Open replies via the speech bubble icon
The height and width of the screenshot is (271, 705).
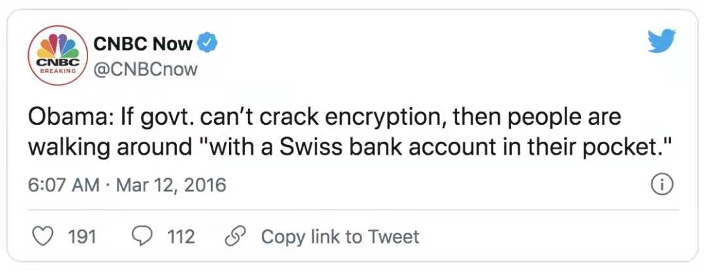(143, 236)
